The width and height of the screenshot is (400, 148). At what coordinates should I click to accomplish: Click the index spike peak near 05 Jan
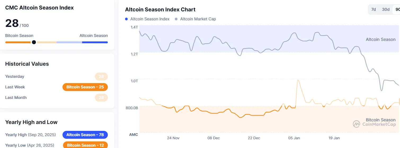tap(298, 80)
